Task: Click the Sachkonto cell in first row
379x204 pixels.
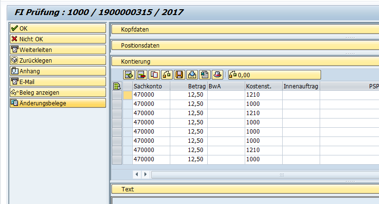Action: pos(151,95)
